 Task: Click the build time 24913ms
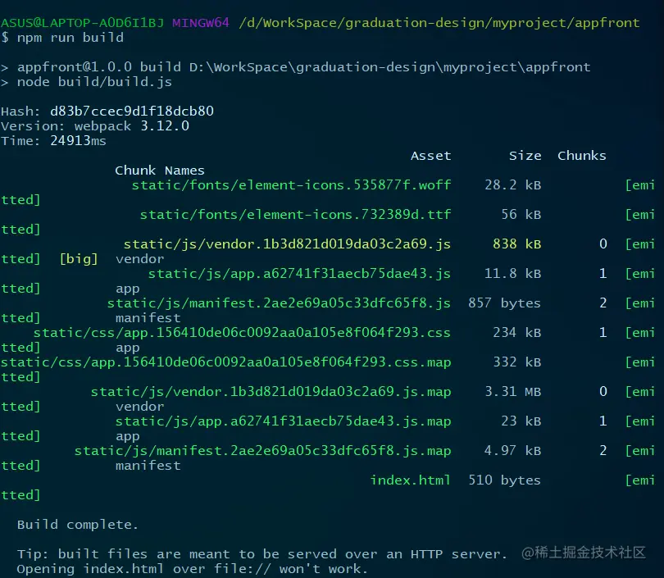[x=78, y=141]
